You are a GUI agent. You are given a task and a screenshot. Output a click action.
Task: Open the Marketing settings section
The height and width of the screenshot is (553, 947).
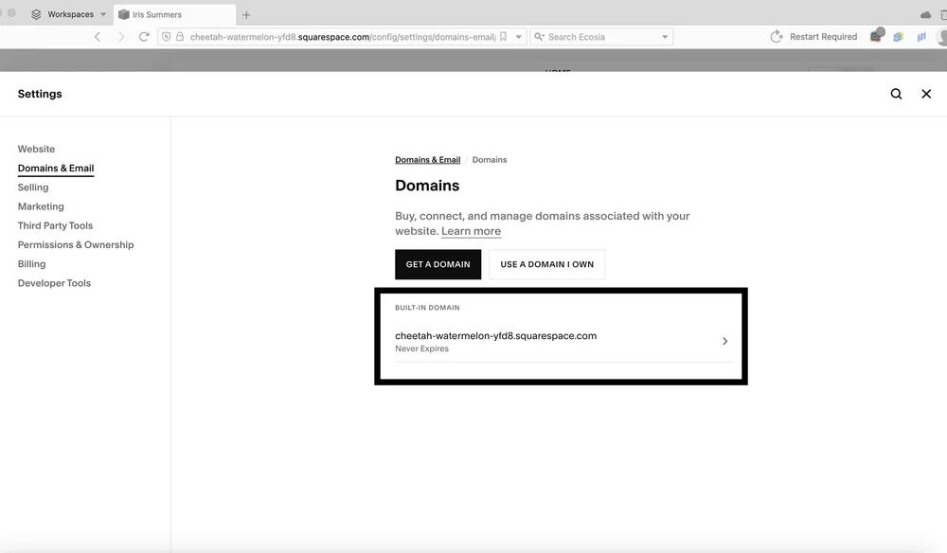[41, 206]
